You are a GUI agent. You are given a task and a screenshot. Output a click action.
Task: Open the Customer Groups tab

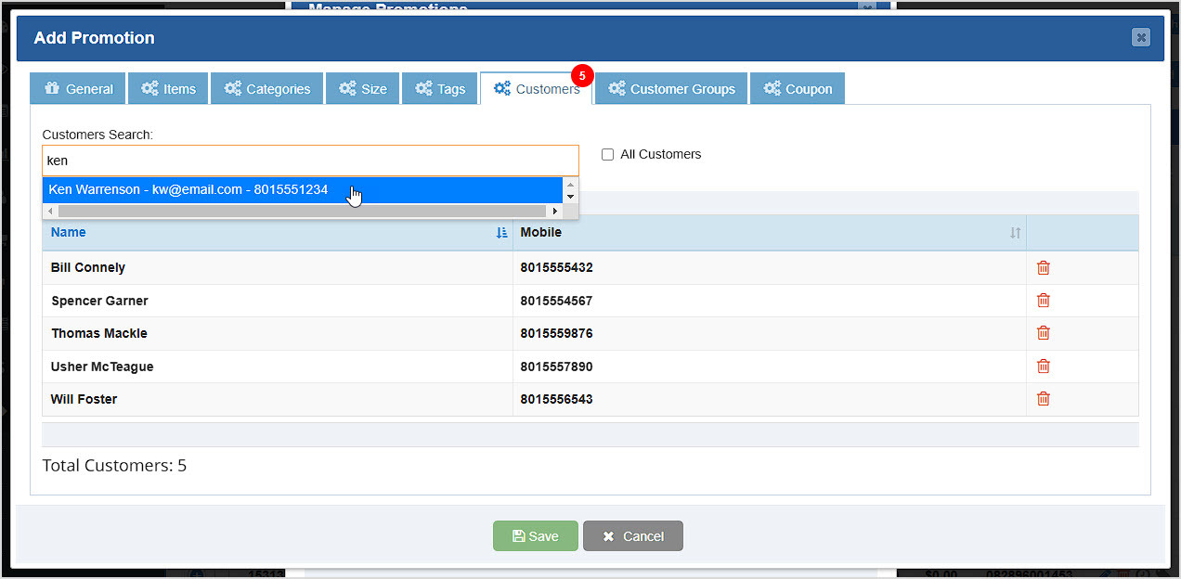[x=670, y=88]
